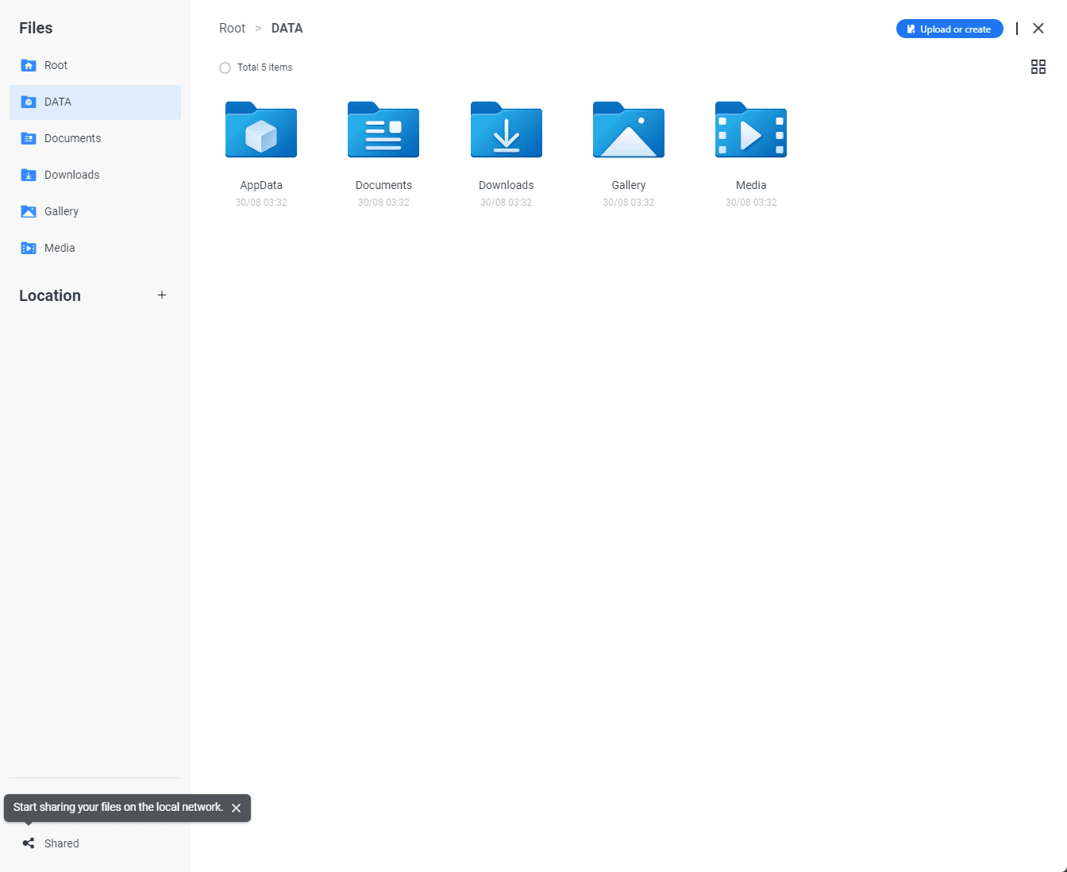Open the large Gallery folder icon
The image size is (1067, 872).
(x=629, y=129)
